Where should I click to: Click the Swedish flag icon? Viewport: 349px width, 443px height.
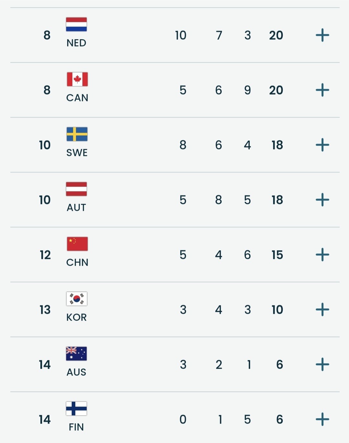[x=77, y=134]
